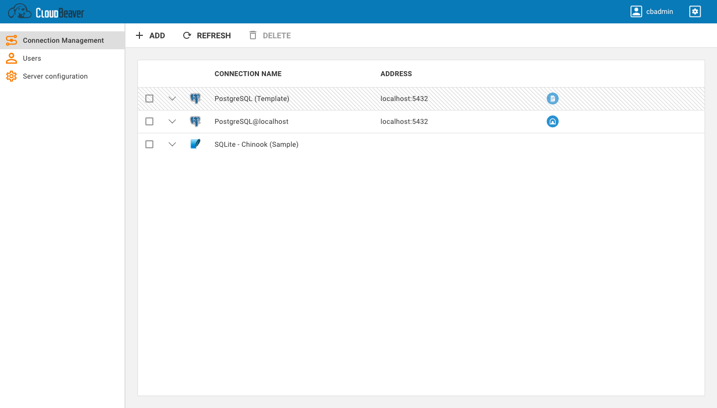Click the template badge on PostgreSQL (Template)
717x408 pixels.
tap(553, 99)
